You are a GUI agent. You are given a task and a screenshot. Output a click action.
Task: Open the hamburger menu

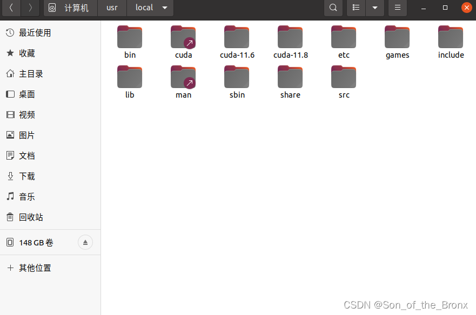[x=397, y=8]
